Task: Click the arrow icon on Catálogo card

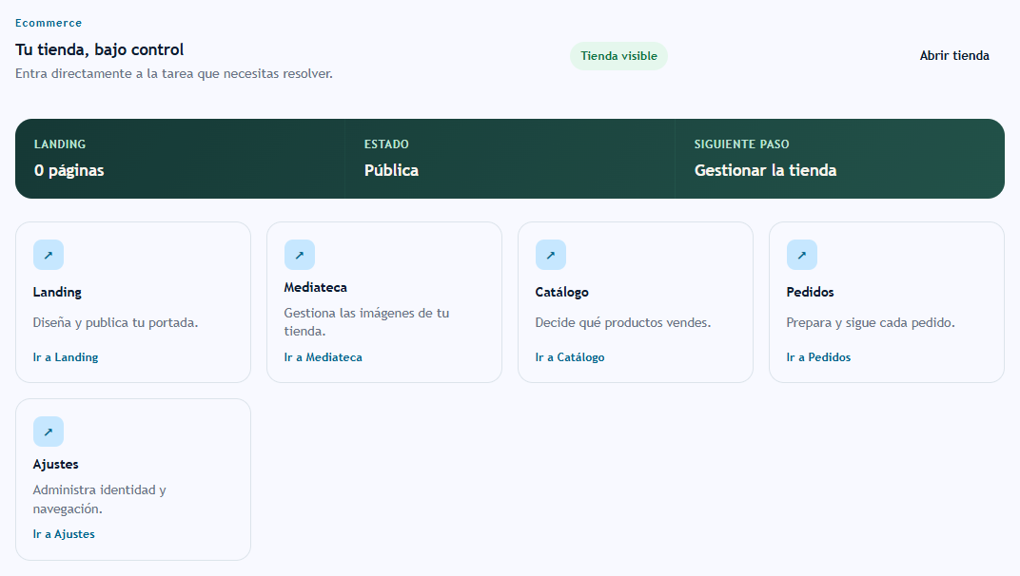Action: (x=550, y=255)
